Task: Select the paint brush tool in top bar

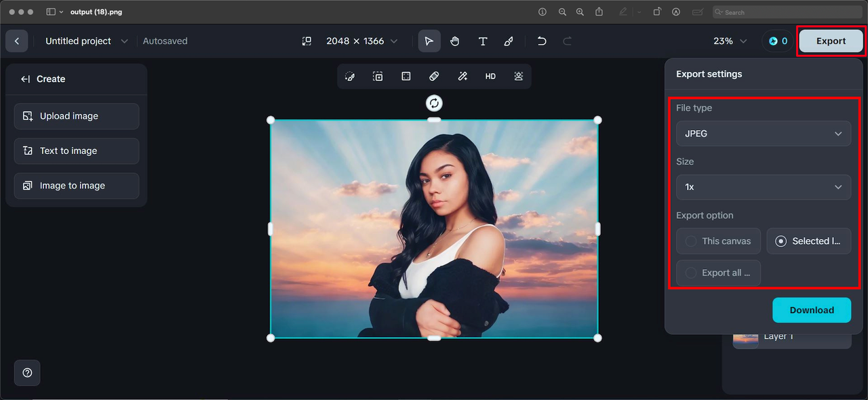Action: tap(509, 41)
